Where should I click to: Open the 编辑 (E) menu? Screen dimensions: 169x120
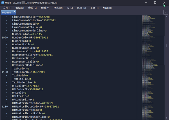pyautogui.click(x=20, y=8)
